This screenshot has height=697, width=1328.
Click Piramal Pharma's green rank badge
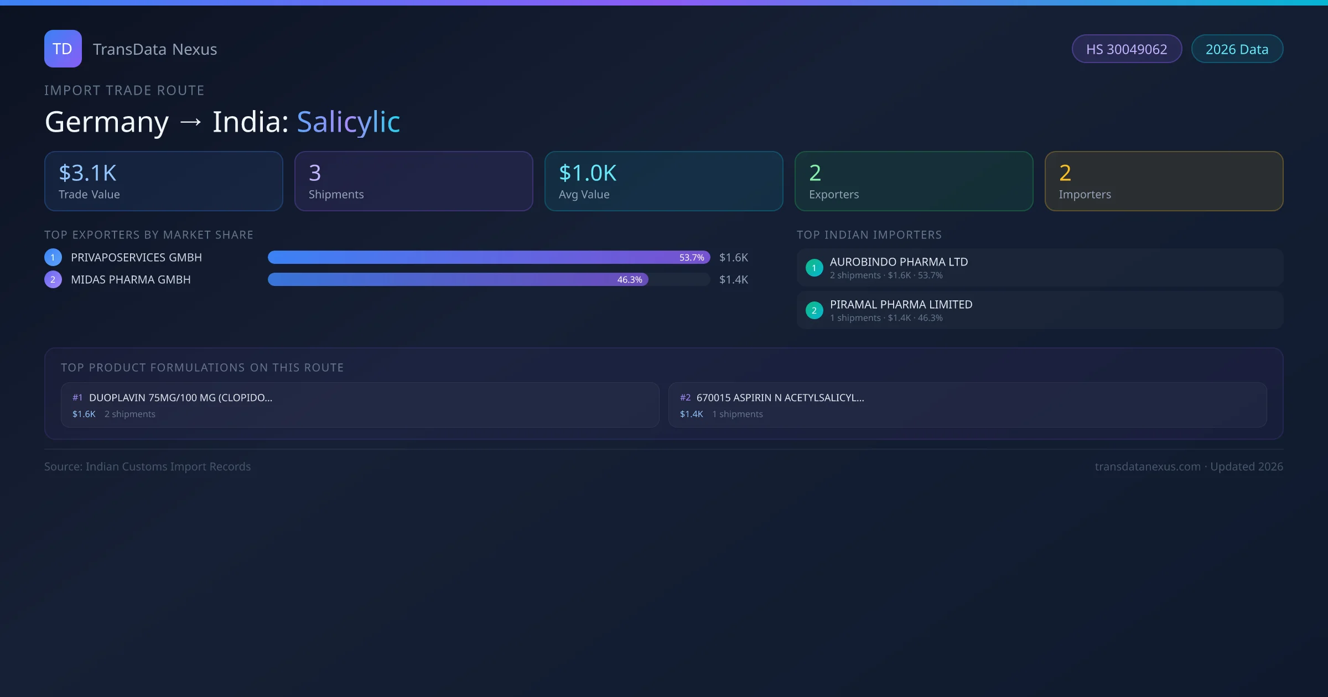click(814, 310)
